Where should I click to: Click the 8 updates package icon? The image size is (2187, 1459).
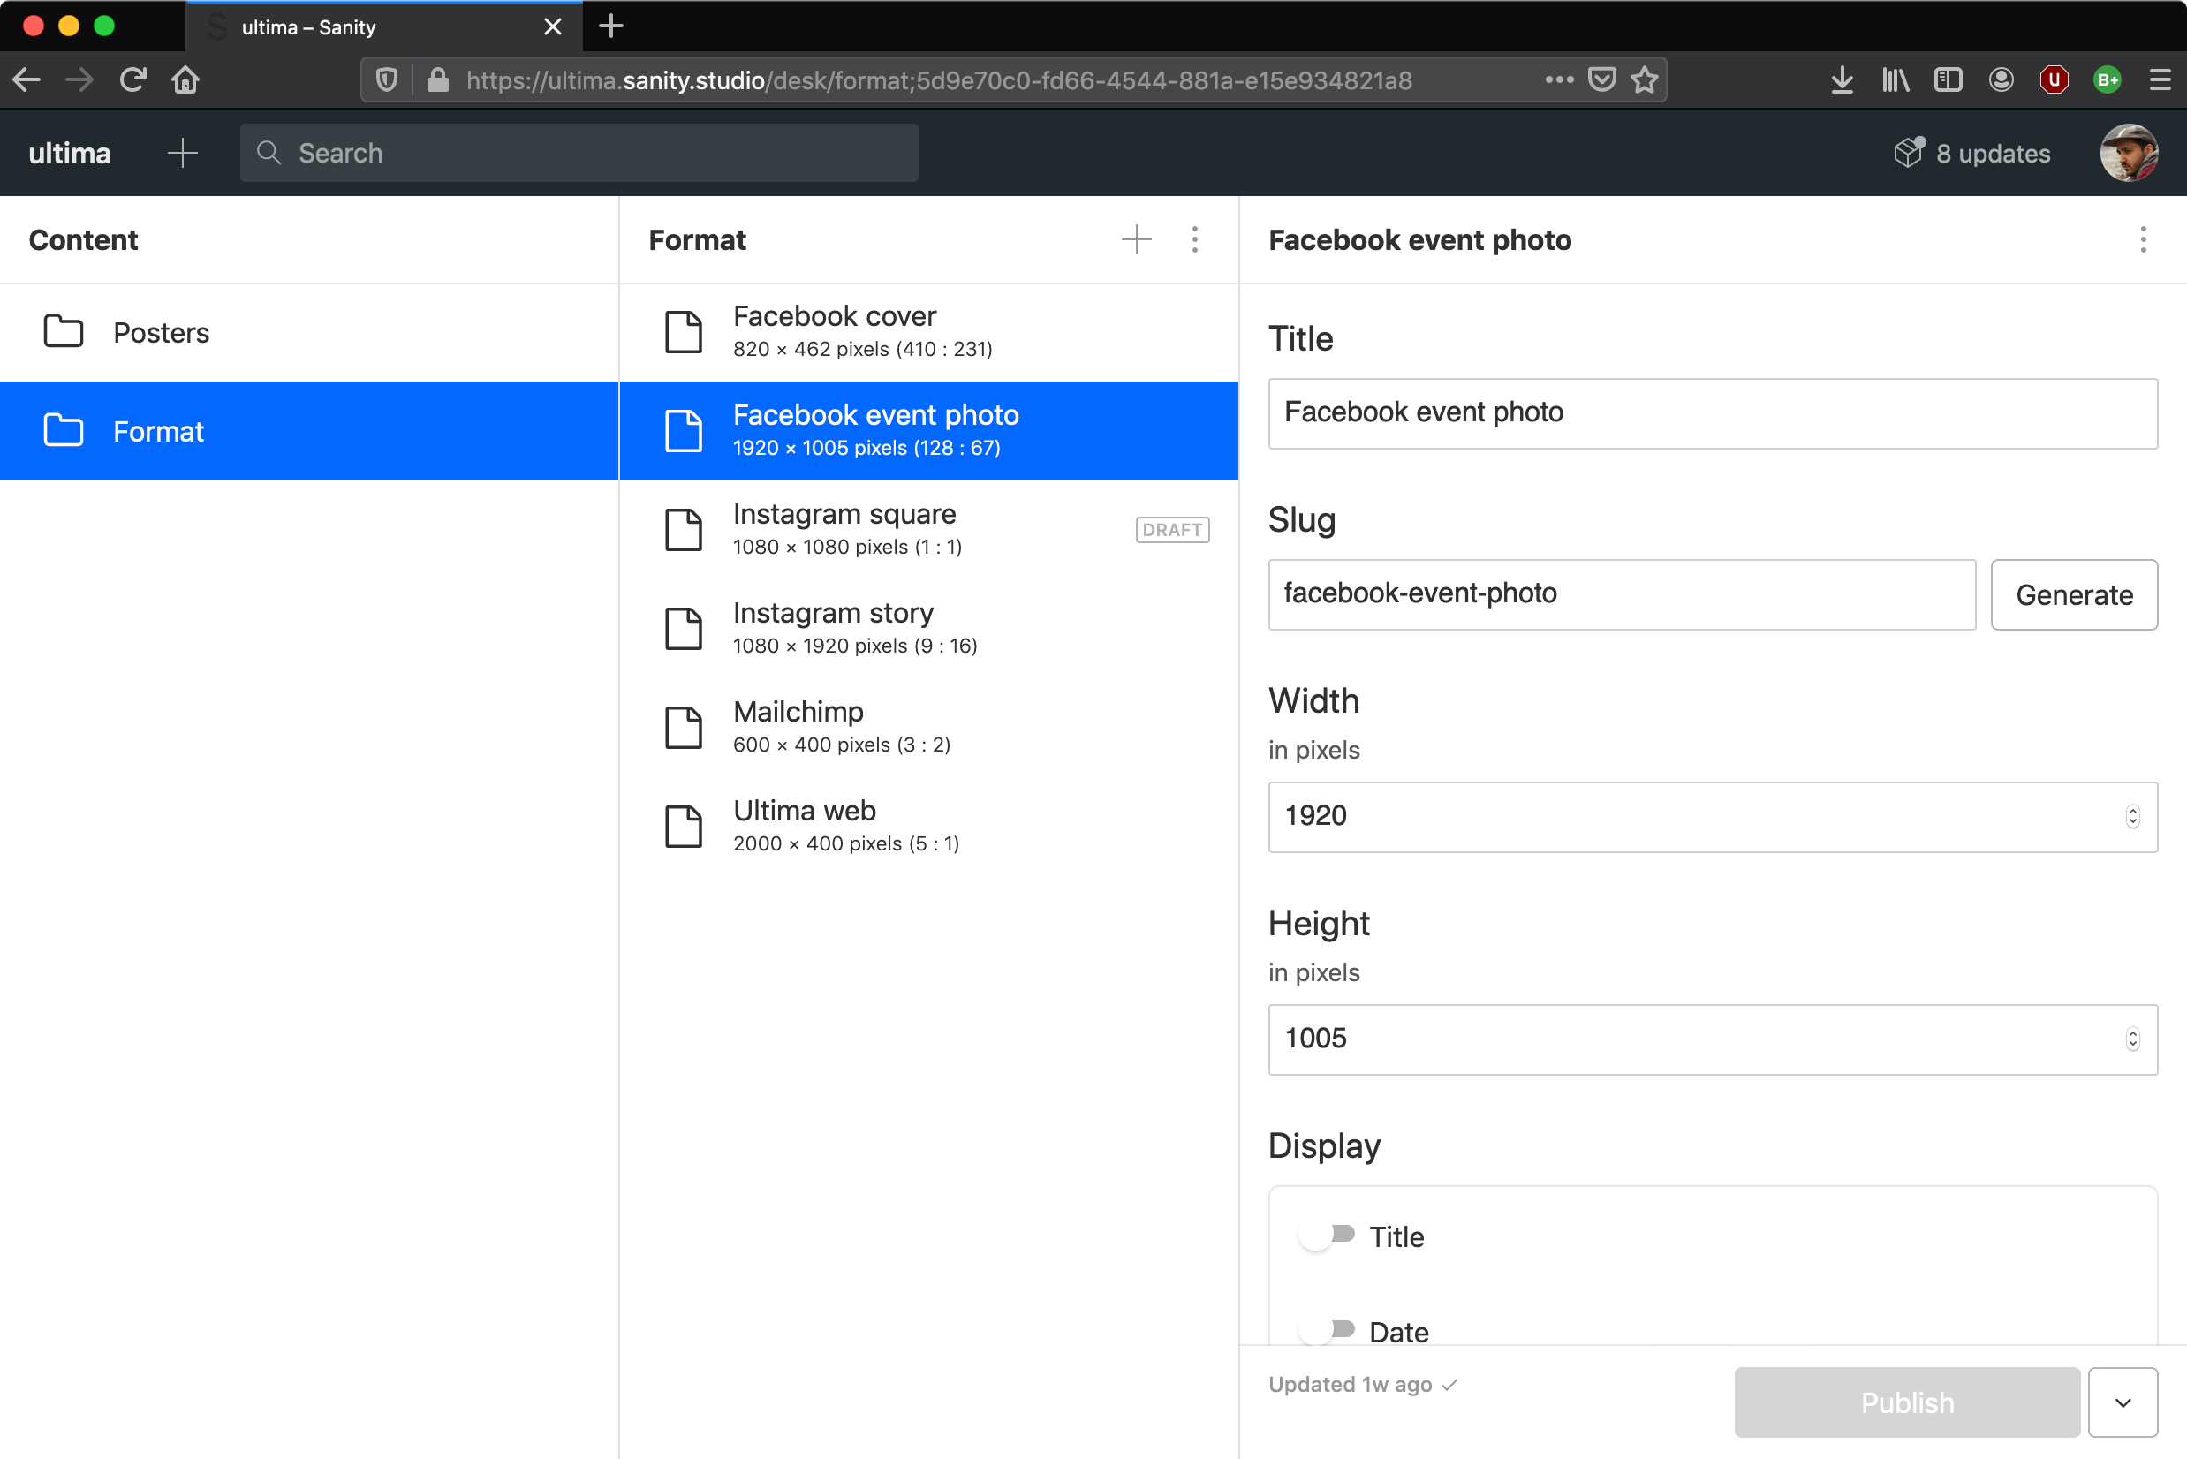click(1909, 153)
